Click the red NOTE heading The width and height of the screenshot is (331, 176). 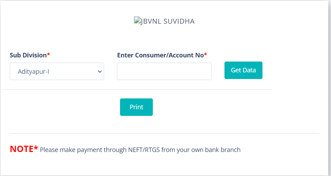pyautogui.click(x=21, y=149)
